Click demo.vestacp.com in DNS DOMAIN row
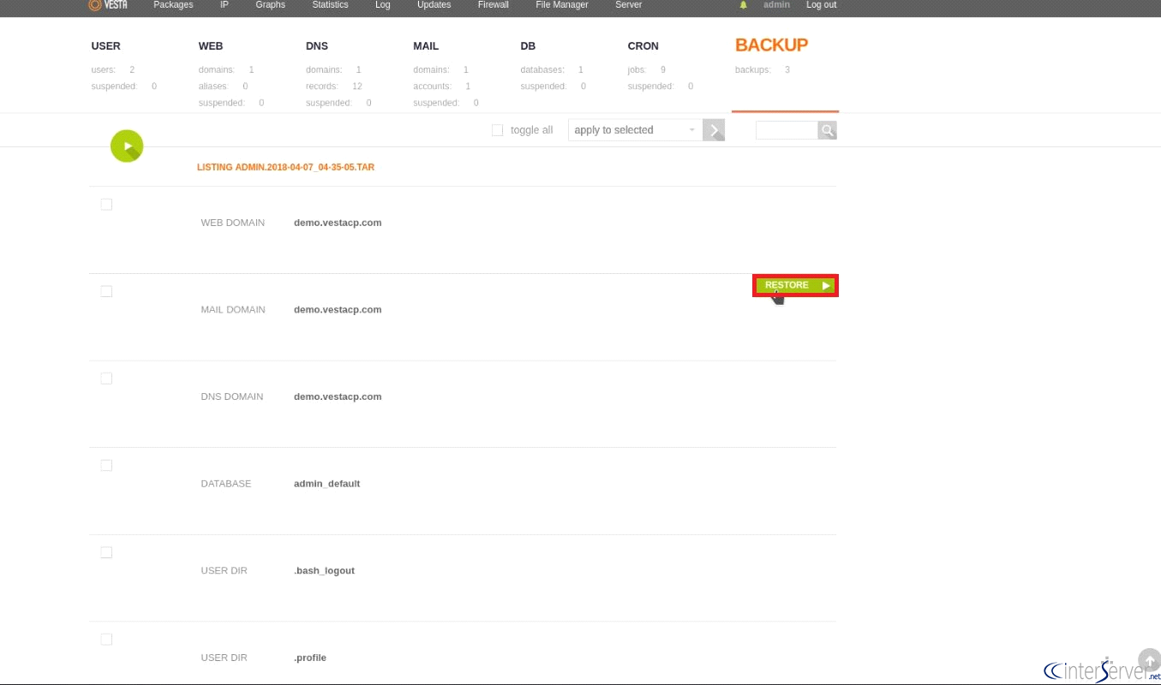The width and height of the screenshot is (1161, 685). coord(338,397)
